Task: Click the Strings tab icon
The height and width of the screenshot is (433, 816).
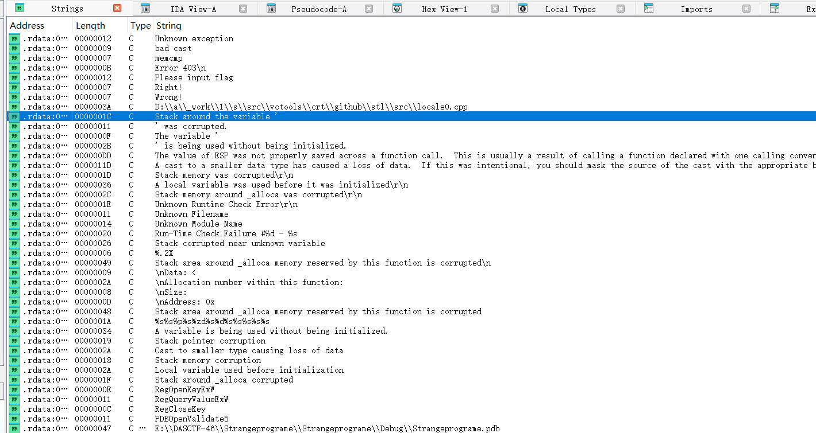Action: [20, 9]
